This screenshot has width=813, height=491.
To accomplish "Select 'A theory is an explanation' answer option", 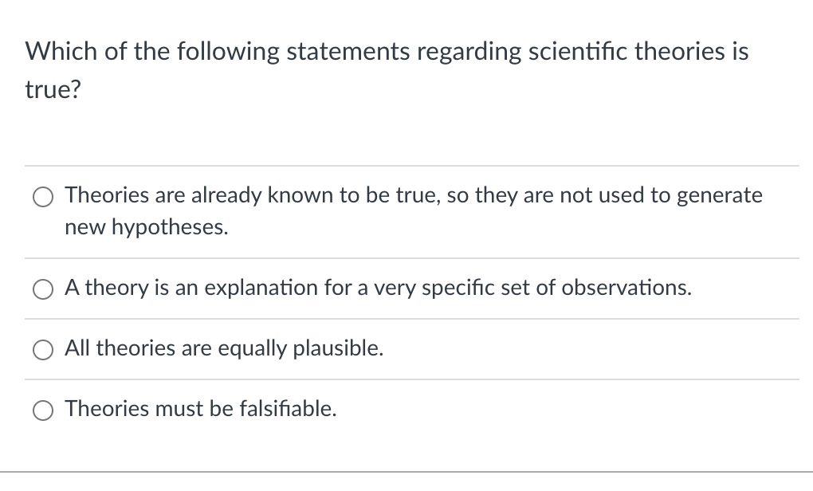I will pyautogui.click(x=42, y=289).
